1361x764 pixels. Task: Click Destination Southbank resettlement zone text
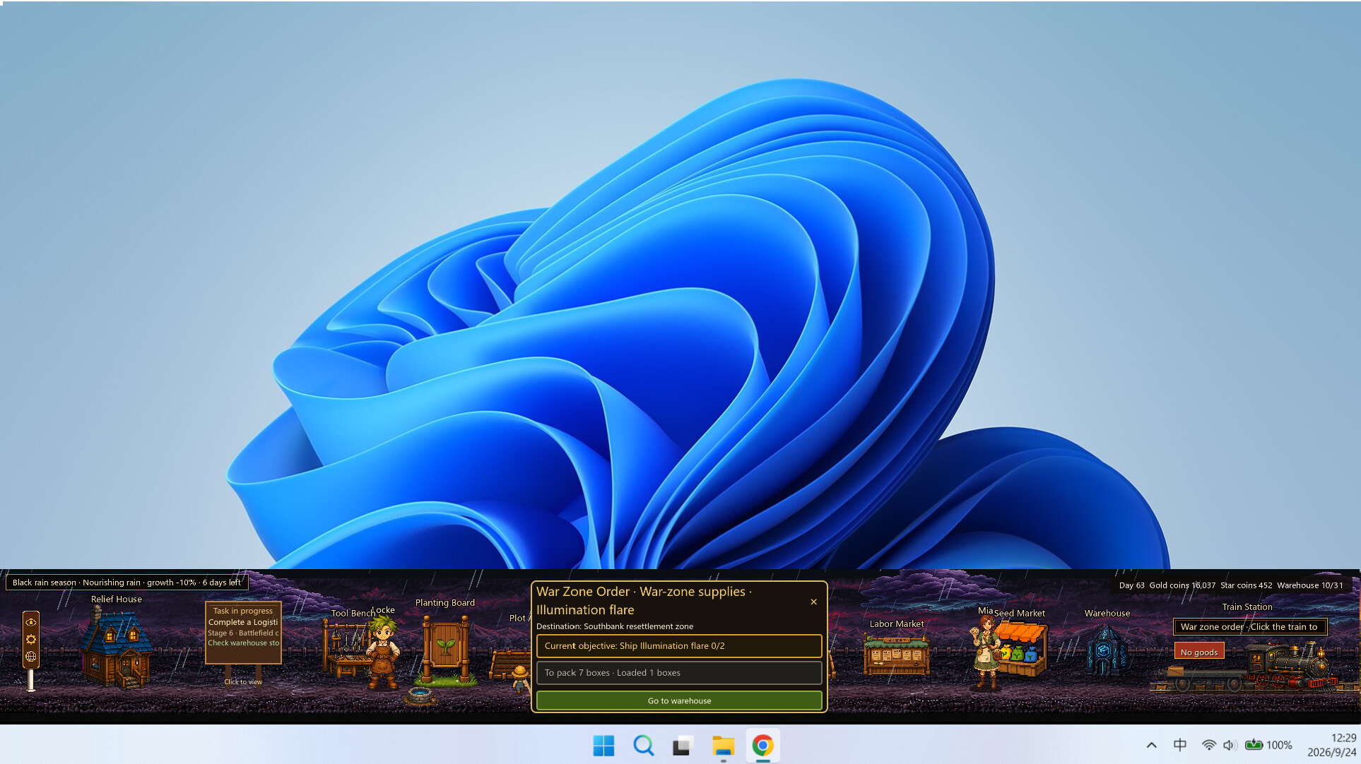pyautogui.click(x=615, y=626)
